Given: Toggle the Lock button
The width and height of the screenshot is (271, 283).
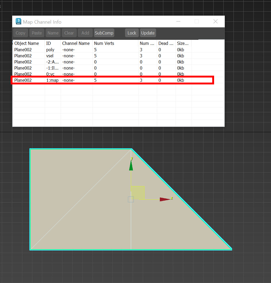Looking at the screenshot, I should tap(132, 33).
